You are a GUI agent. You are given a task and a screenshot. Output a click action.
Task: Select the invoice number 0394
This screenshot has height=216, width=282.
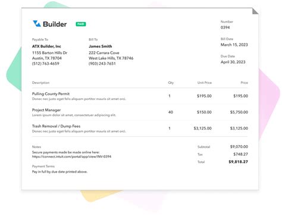point(225,27)
